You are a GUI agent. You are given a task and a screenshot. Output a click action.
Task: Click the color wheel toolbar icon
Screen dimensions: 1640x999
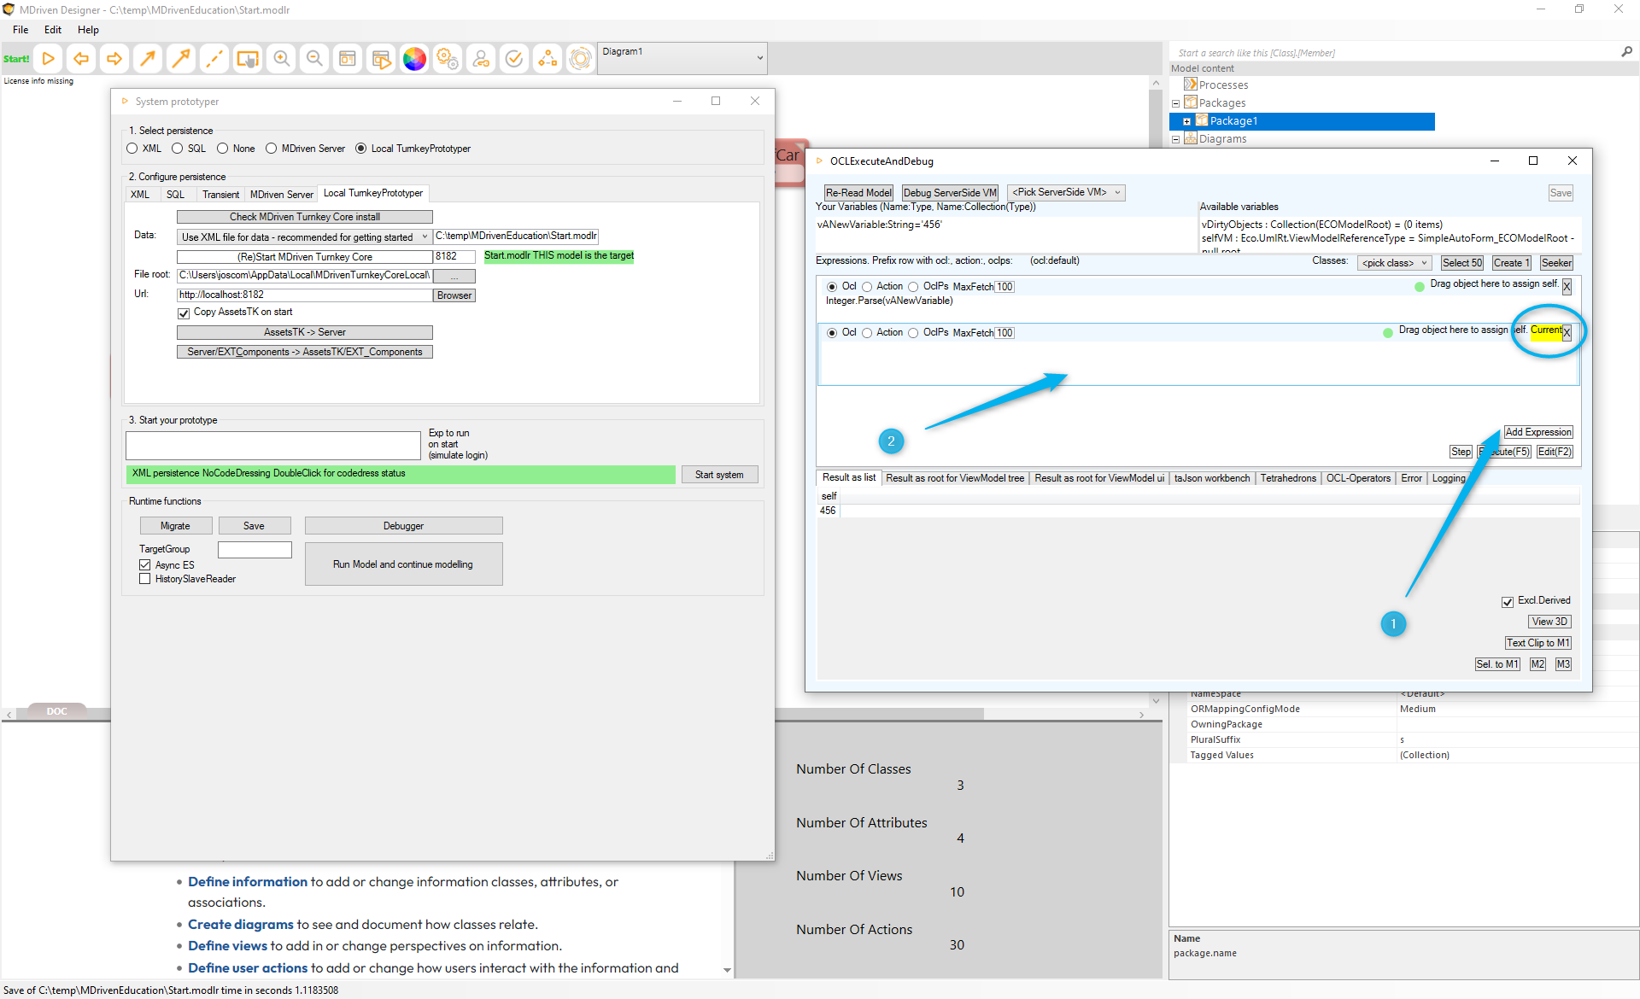tap(414, 59)
